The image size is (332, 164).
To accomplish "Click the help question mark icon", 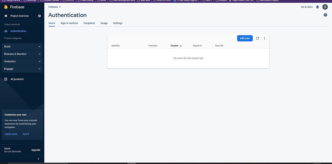I will (325, 15).
